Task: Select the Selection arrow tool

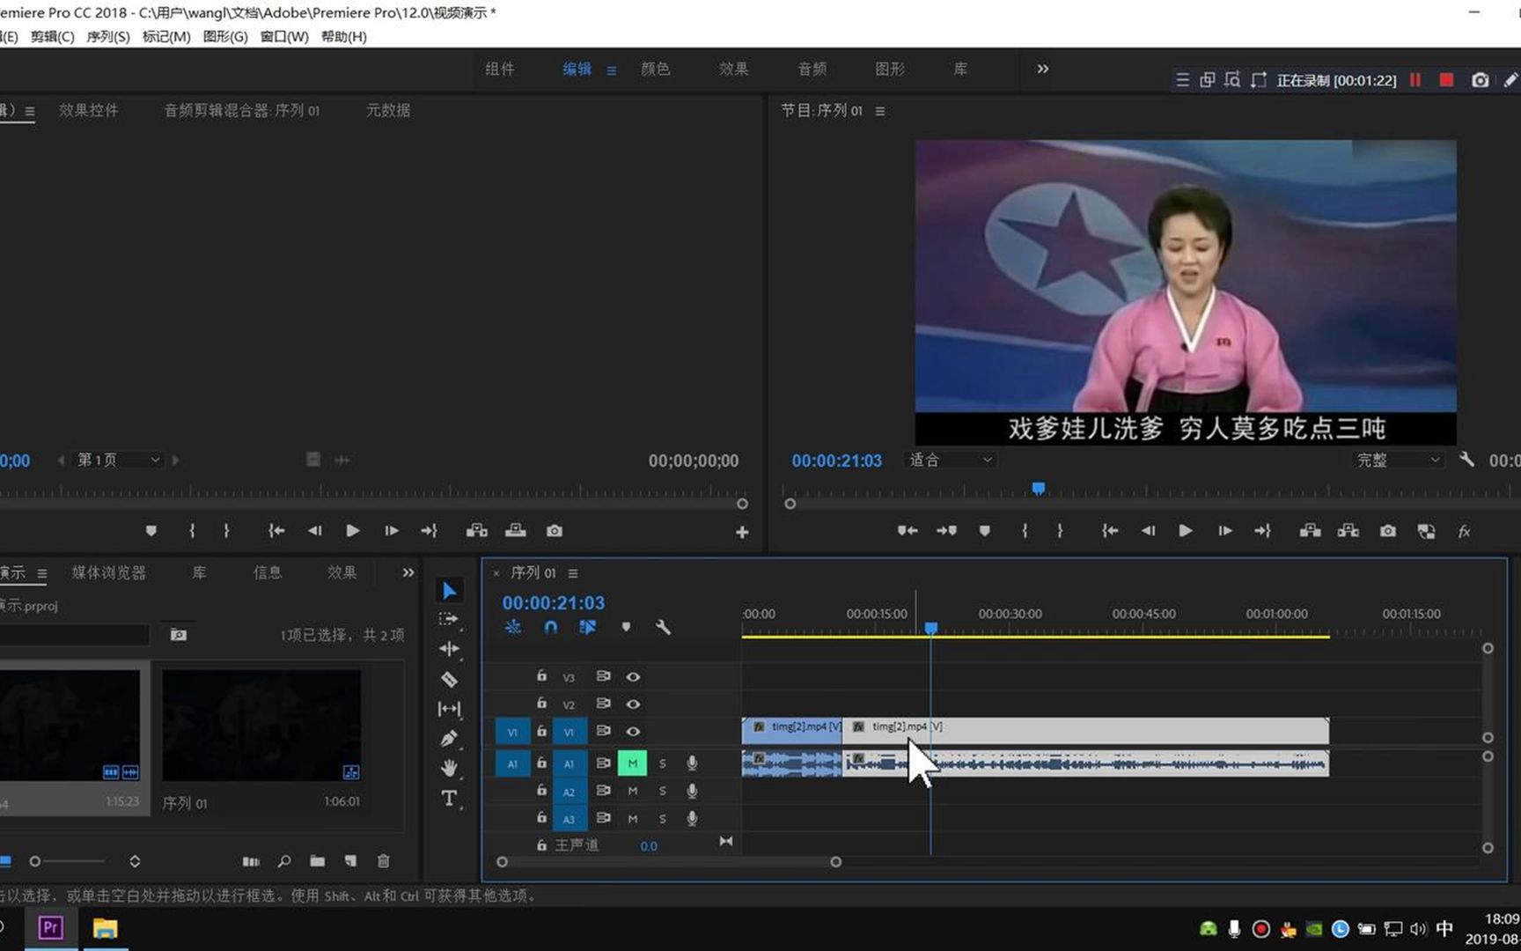Action: click(x=449, y=590)
